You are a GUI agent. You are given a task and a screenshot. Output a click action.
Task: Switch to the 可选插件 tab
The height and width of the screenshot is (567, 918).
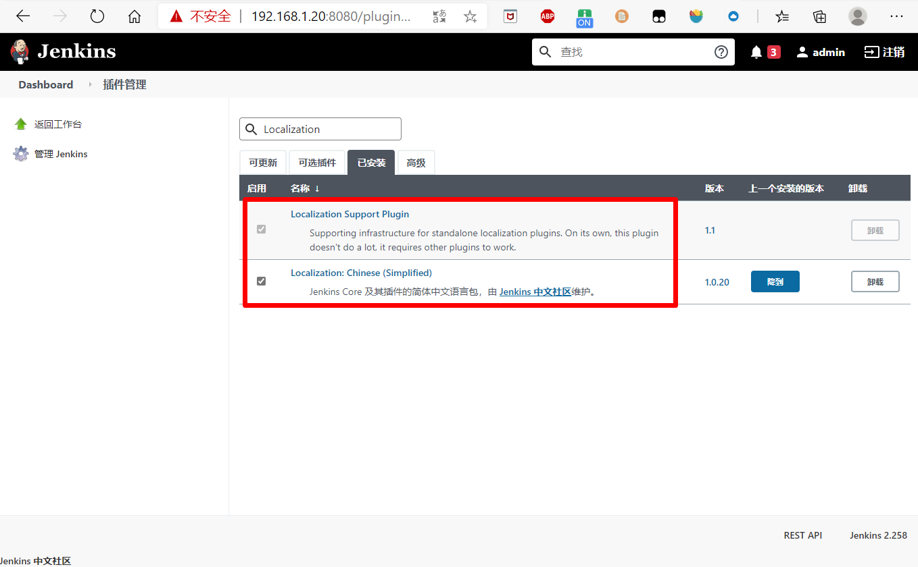pyautogui.click(x=317, y=163)
